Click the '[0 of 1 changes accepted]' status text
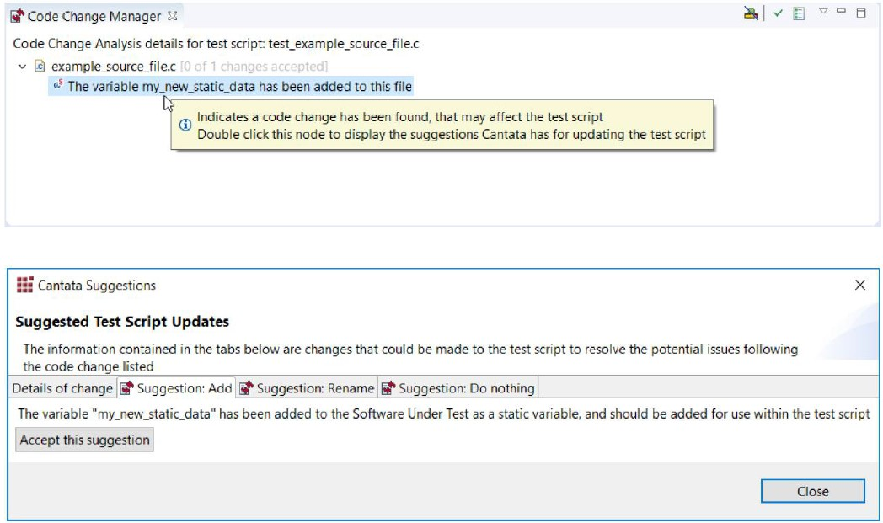This screenshot has width=883, height=523. click(254, 67)
